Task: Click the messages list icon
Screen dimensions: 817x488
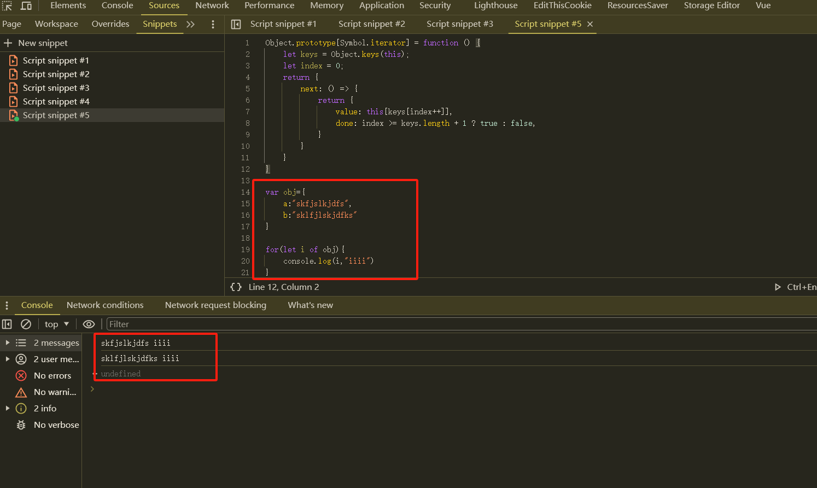Action: (x=21, y=343)
